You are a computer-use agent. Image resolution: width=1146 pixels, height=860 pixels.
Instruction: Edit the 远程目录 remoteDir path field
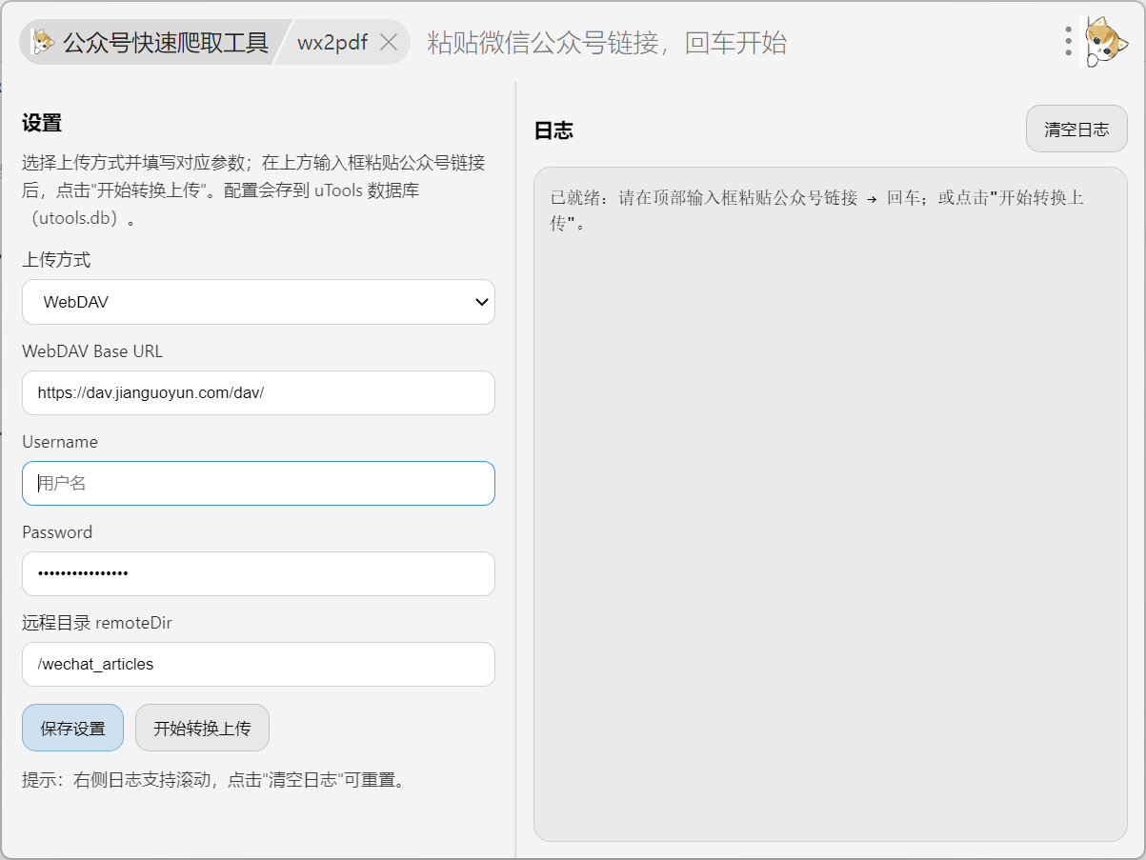coord(258,665)
